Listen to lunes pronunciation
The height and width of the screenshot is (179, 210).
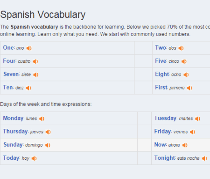[42, 119]
